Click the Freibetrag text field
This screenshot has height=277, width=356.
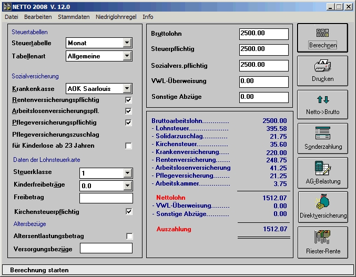(x=106, y=198)
